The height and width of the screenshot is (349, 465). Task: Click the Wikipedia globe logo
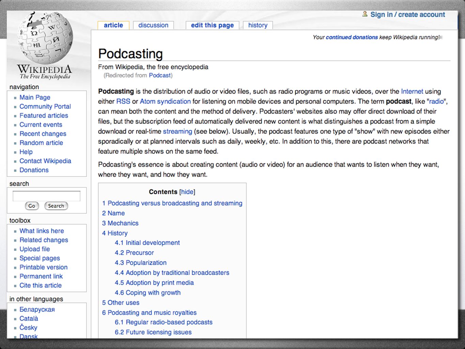click(x=45, y=39)
